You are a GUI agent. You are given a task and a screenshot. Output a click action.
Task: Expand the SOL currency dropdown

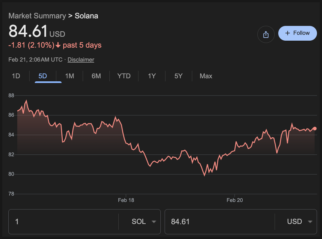click(x=144, y=222)
